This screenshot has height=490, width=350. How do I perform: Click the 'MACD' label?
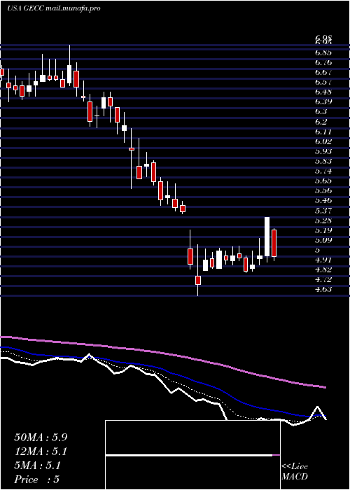(295, 477)
